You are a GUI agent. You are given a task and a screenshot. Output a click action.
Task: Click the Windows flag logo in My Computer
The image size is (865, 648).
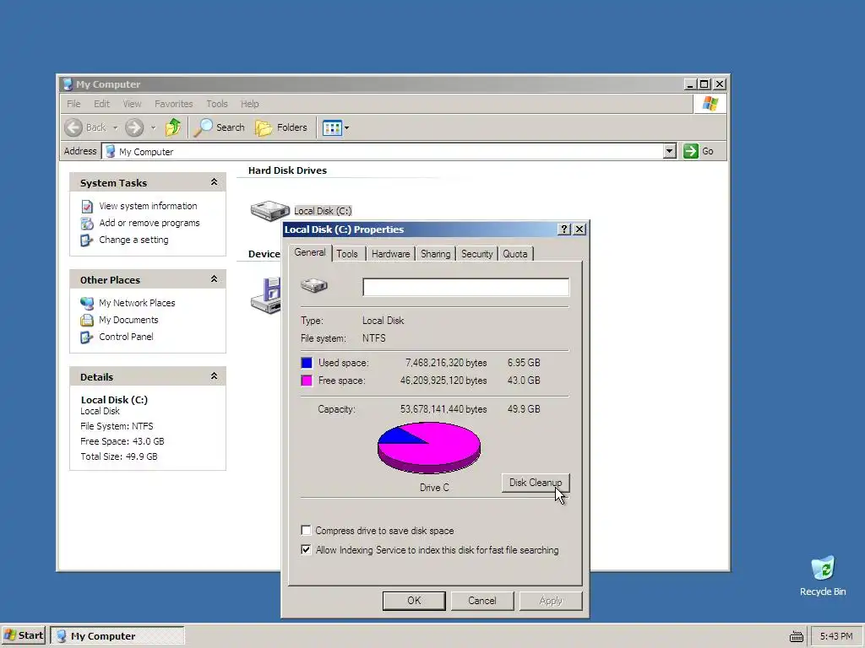pyautogui.click(x=710, y=104)
